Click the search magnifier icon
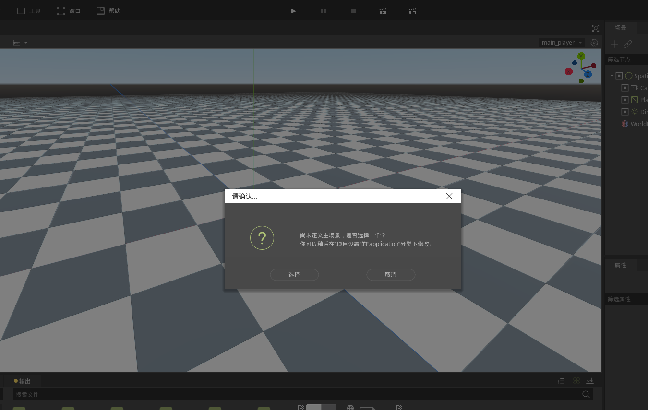 click(586, 394)
